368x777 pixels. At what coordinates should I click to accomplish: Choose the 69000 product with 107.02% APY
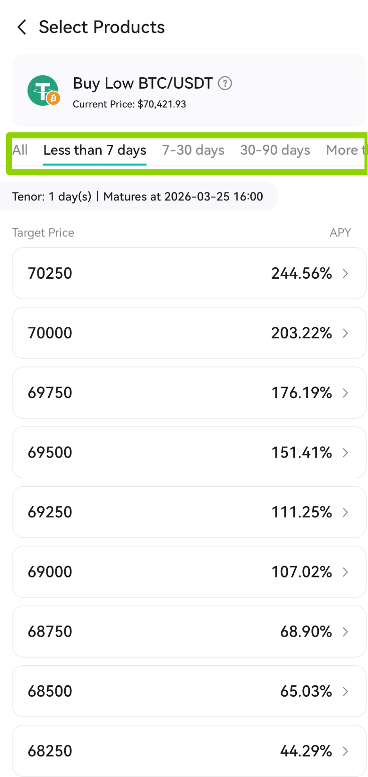189,572
